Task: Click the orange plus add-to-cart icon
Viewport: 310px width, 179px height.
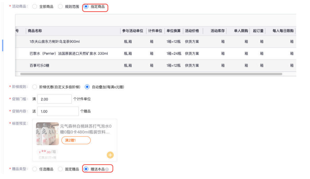Action: pyautogui.click(x=110, y=155)
